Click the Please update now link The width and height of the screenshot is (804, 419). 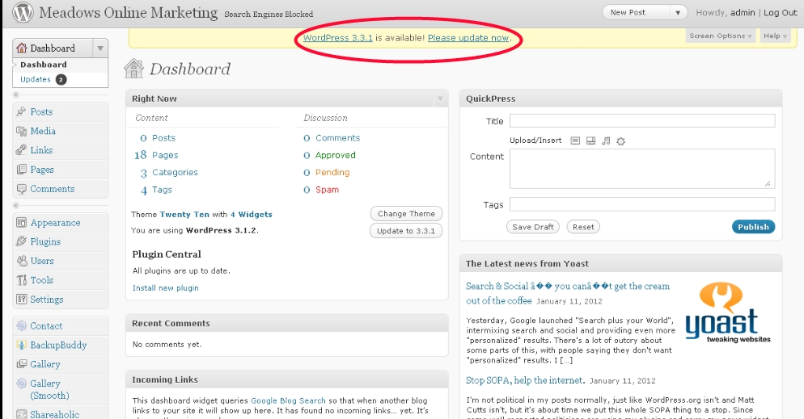468,38
